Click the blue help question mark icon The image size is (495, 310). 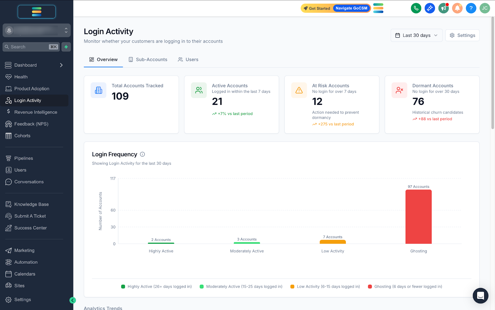471,8
